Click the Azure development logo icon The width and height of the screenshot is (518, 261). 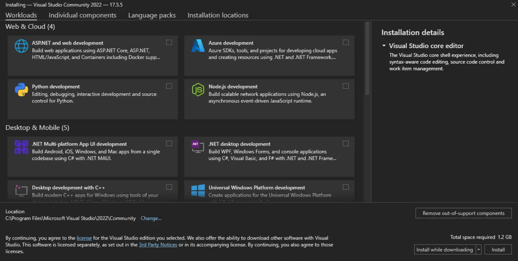198,46
